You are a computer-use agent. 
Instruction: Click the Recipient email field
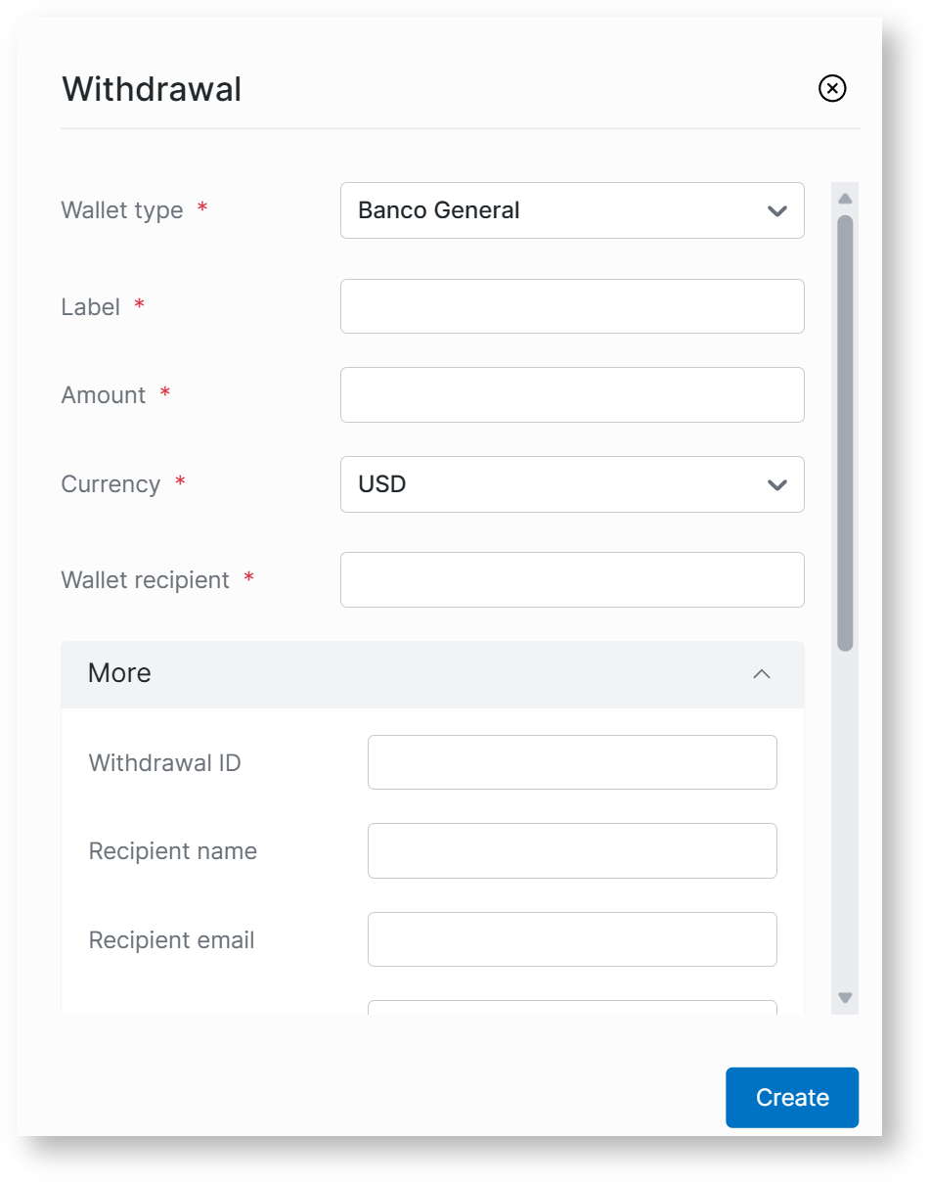point(571,939)
